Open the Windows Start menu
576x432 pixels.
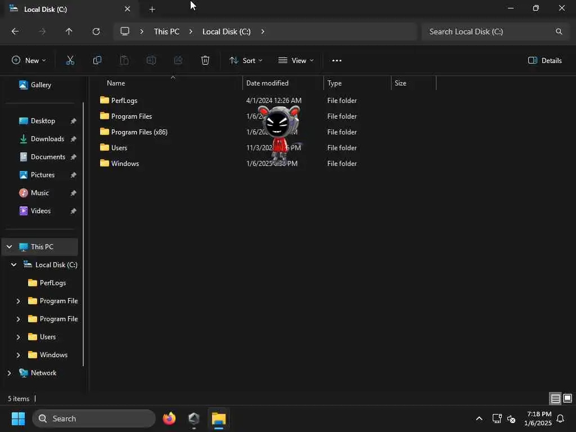pos(18,418)
